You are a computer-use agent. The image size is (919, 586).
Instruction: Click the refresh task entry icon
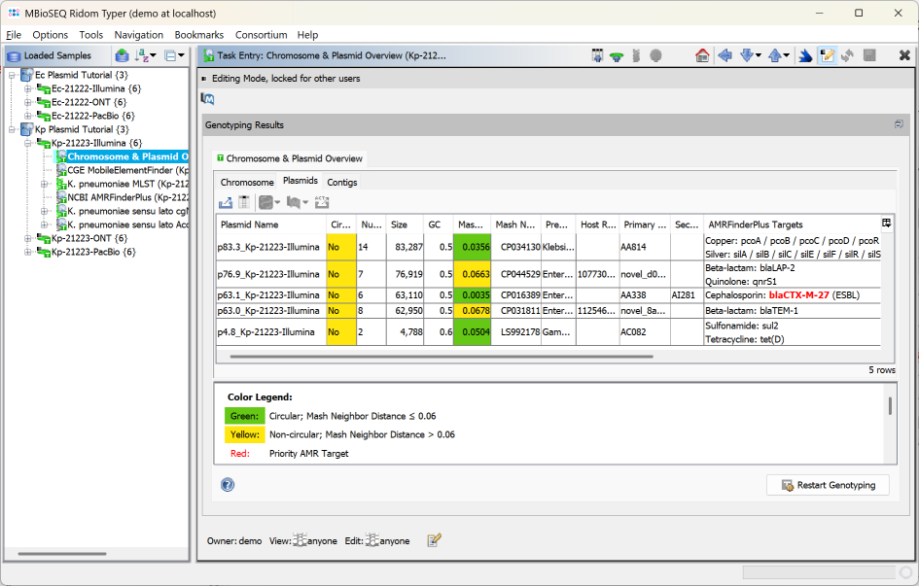tap(847, 55)
